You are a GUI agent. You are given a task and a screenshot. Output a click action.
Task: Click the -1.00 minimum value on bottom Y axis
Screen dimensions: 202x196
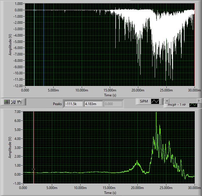tap(17, 183)
